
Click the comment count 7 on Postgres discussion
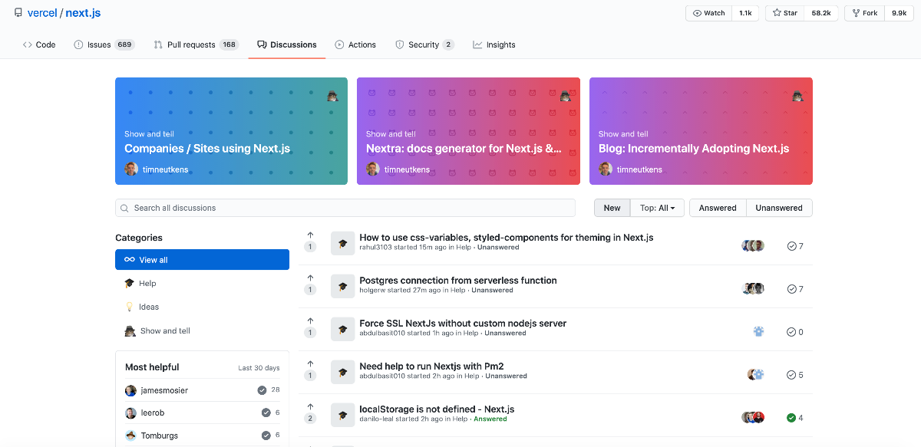pos(795,289)
